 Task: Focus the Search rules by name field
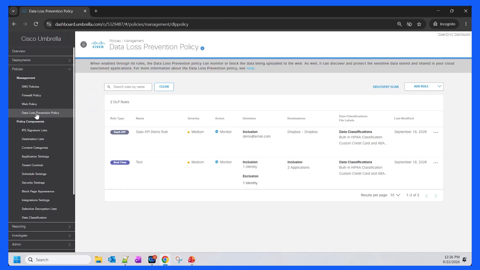pos(128,87)
